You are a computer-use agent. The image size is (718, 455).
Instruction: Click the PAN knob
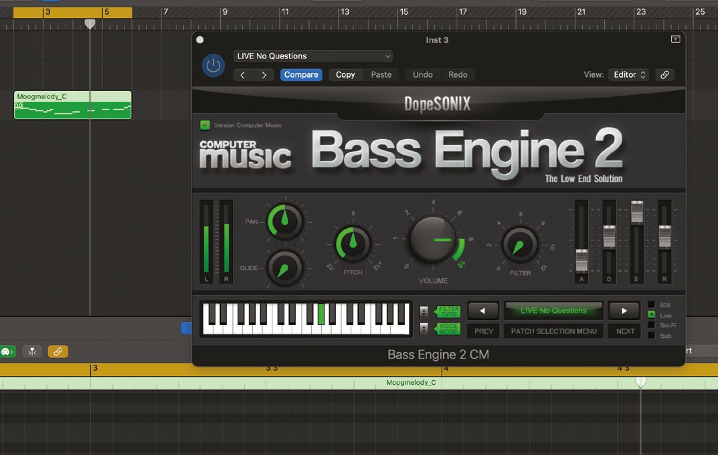[285, 221]
